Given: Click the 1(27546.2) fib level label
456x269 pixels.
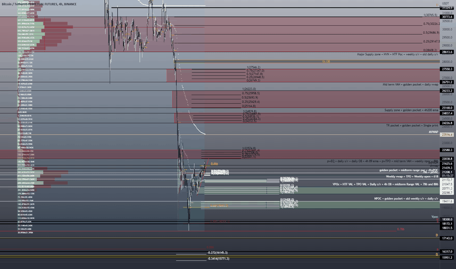Looking at the screenshot, I should (x=253, y=67).
